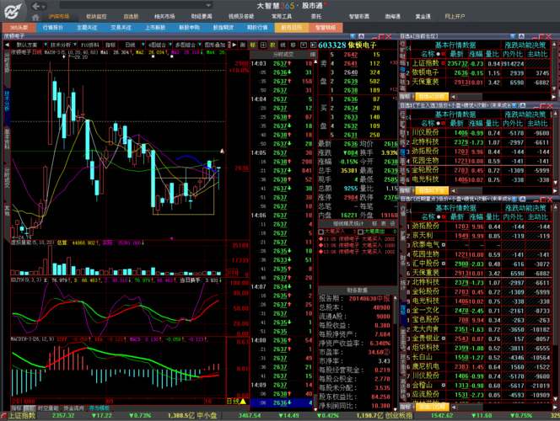Click the 上证指数 status bar entry
Viewport: 560px width, 421px height.
point(22,416)
